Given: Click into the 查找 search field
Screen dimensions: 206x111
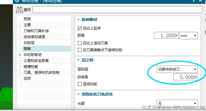Looking at the screenshot, I should (117, 10).
